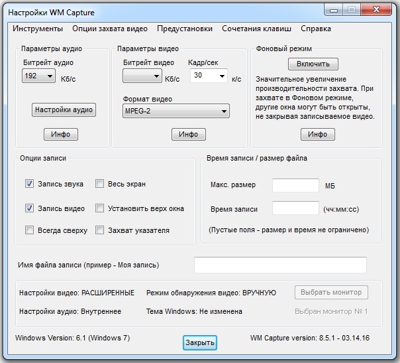Click the text Выбран монитор № 1
The height and width of the screenshot is (363, 400).
(x=331, y=311)
